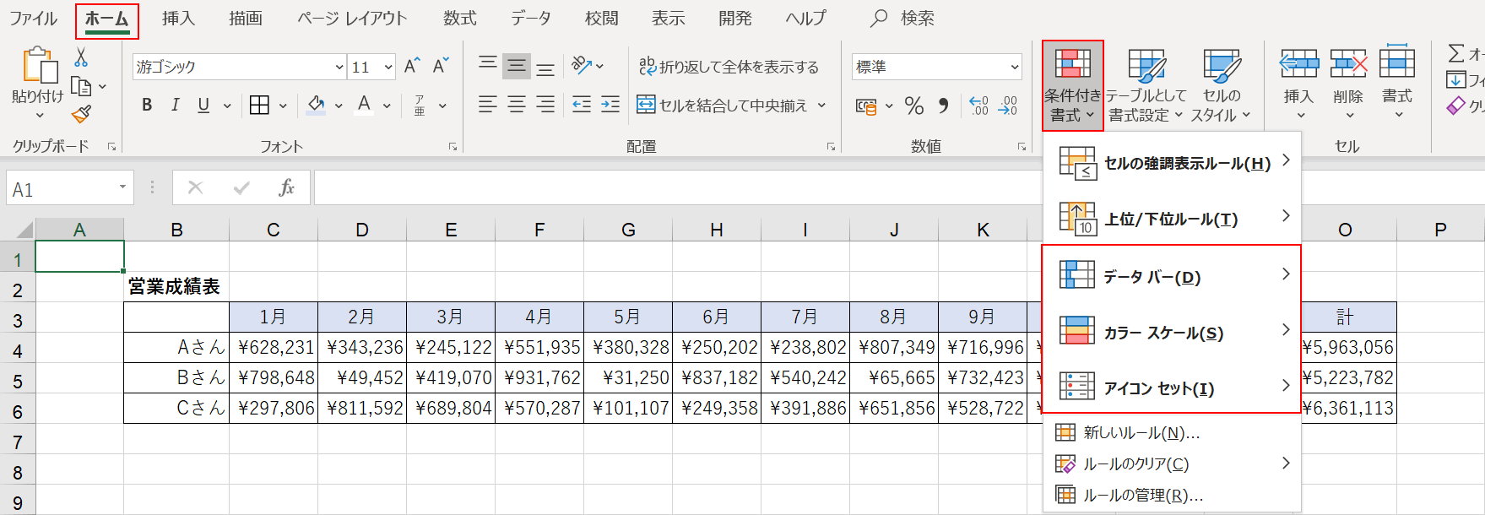Open the Data Bars submenu
Viewport: 1485px width, 515px height.
pos(1171,276)
